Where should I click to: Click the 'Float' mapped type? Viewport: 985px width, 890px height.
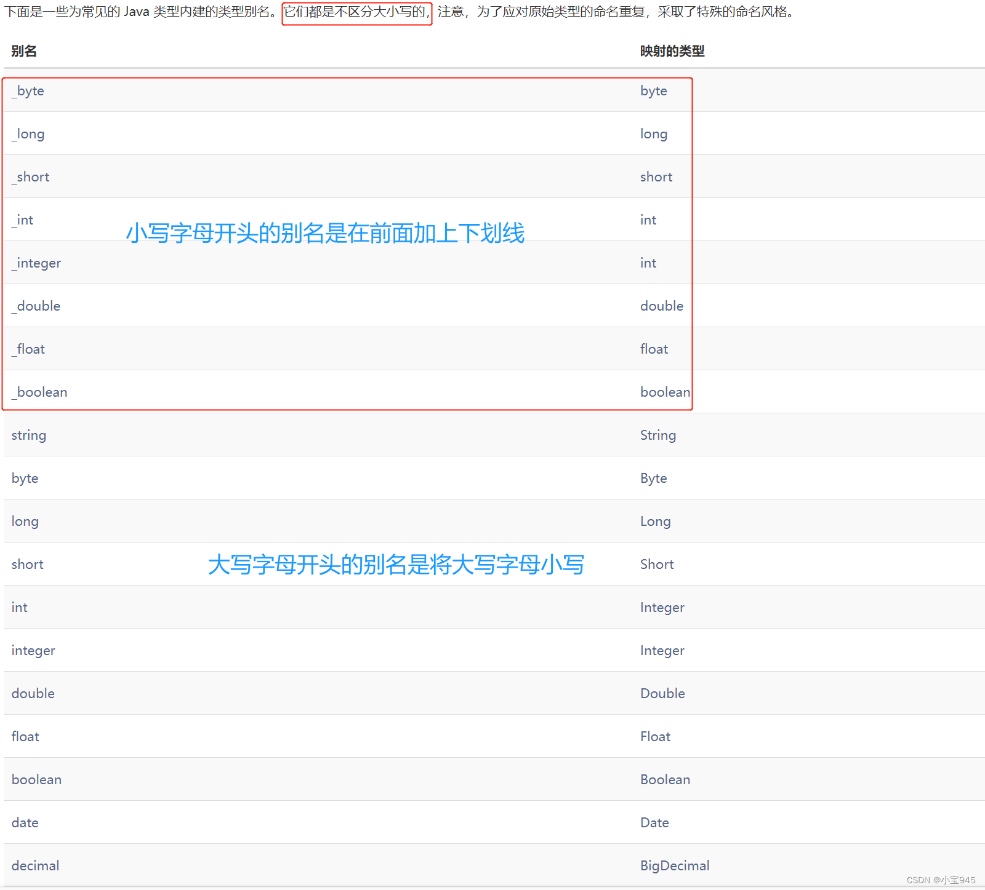point(656,737)
